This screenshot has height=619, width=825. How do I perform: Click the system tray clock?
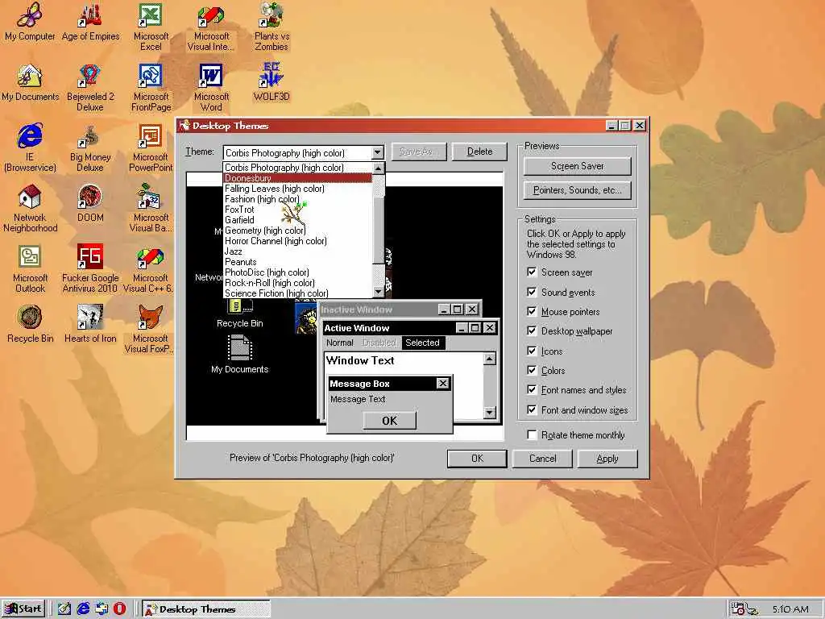[790, 609]
